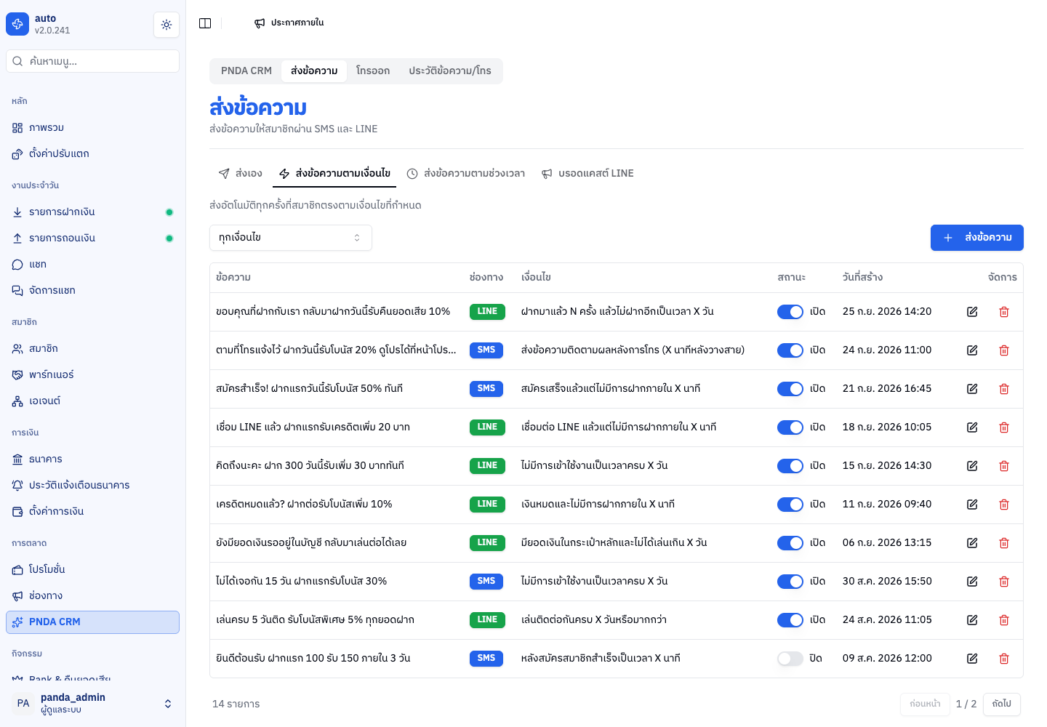Edit the 15 ก.ย. 2026 14:30 message row
The width and height of the screenshot is (1047, 727).
[972, 466]
